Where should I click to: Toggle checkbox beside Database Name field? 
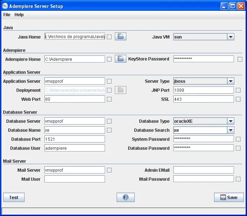[109, 130]
